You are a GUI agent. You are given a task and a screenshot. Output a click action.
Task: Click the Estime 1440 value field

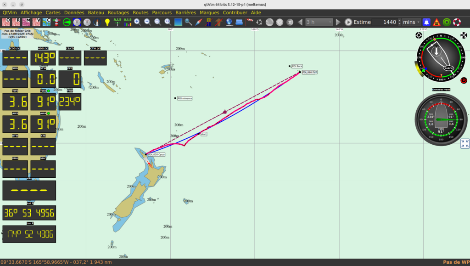(386, 22)
